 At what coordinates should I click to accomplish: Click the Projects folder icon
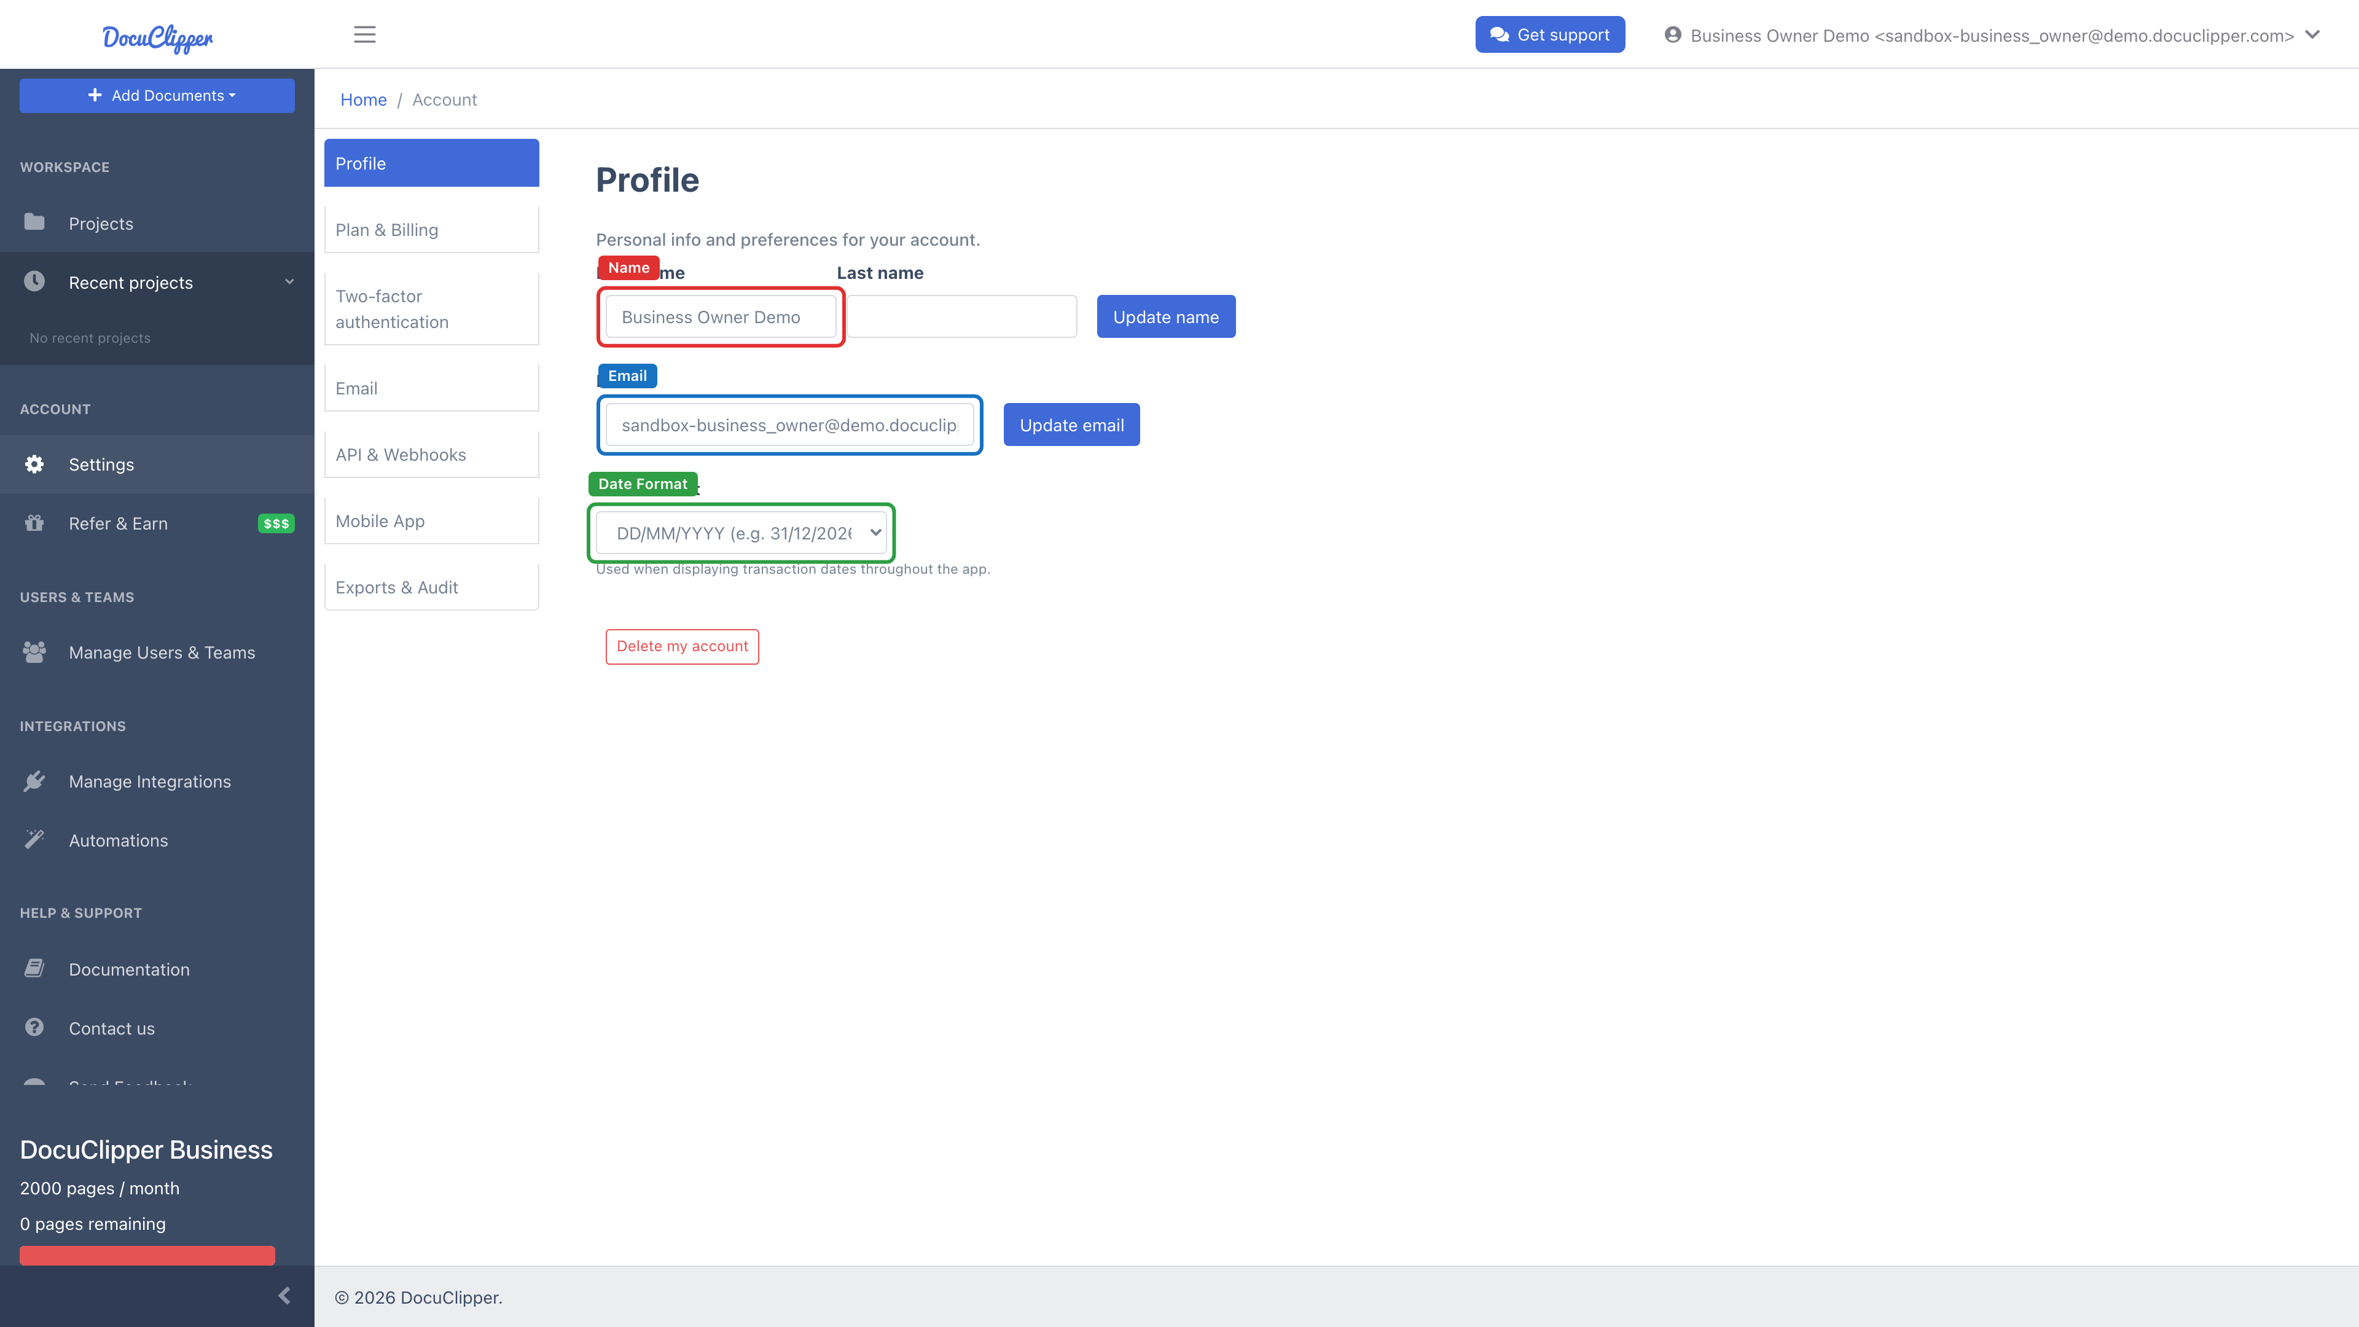point(35,222)
